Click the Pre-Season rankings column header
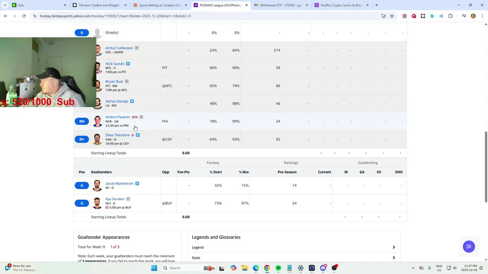This screenshot has width=488, height=274. click(x=287, y=172)
